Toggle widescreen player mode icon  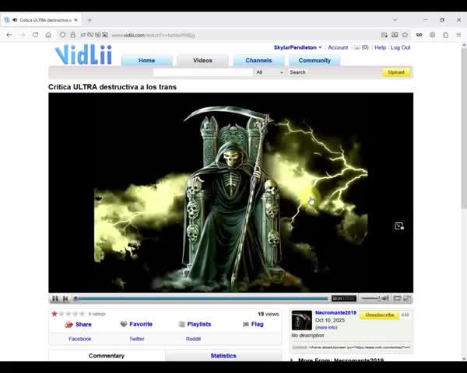397,298
